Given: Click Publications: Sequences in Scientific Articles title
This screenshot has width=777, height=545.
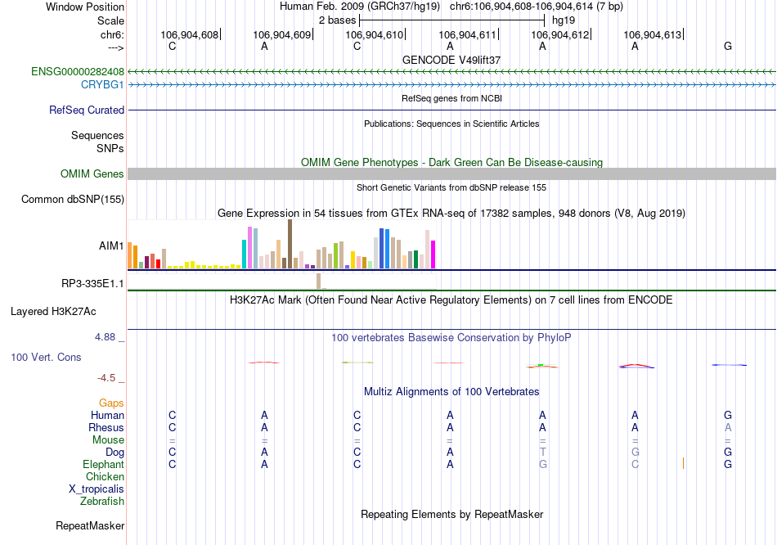Looking at the screenshot, I should [451, 124].
